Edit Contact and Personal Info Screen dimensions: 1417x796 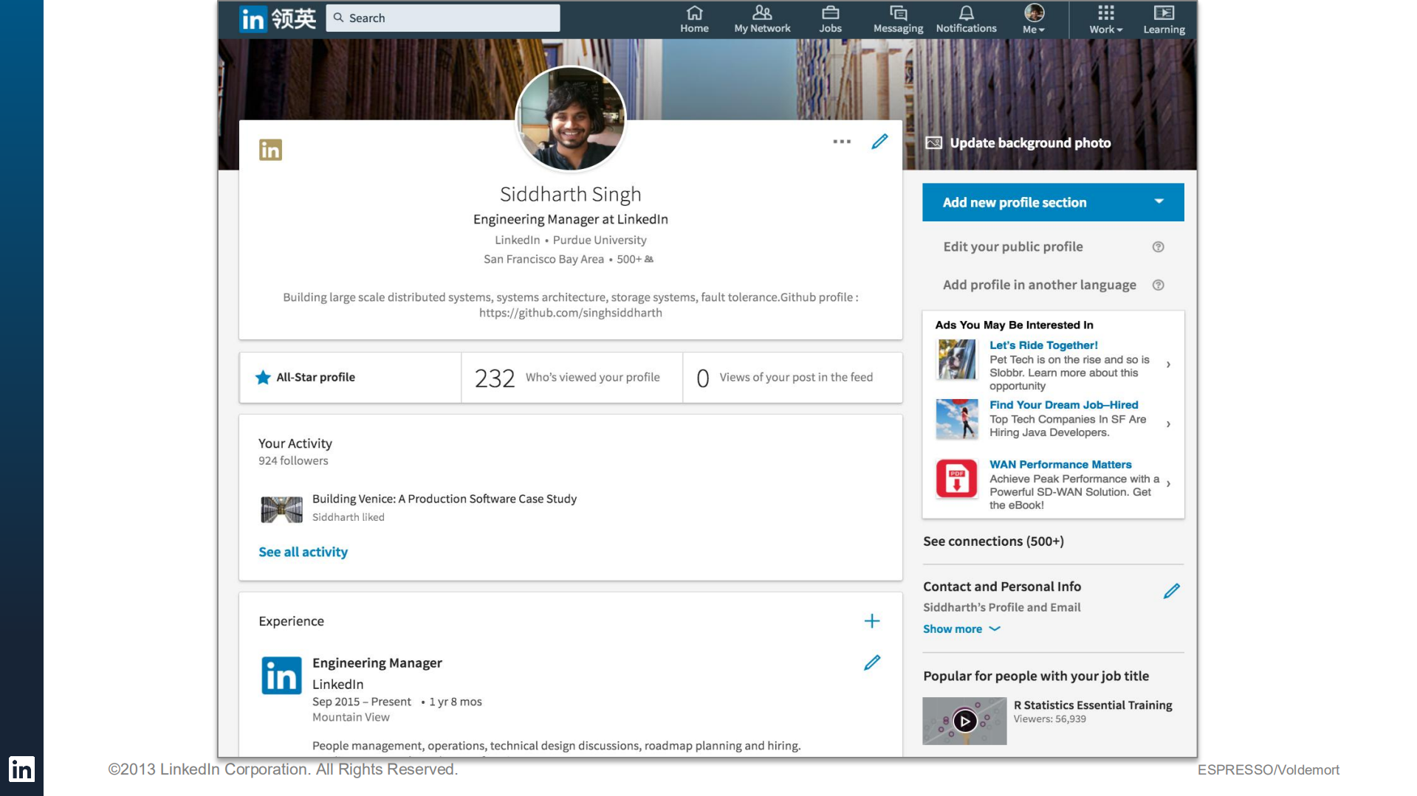[1171, 590]
